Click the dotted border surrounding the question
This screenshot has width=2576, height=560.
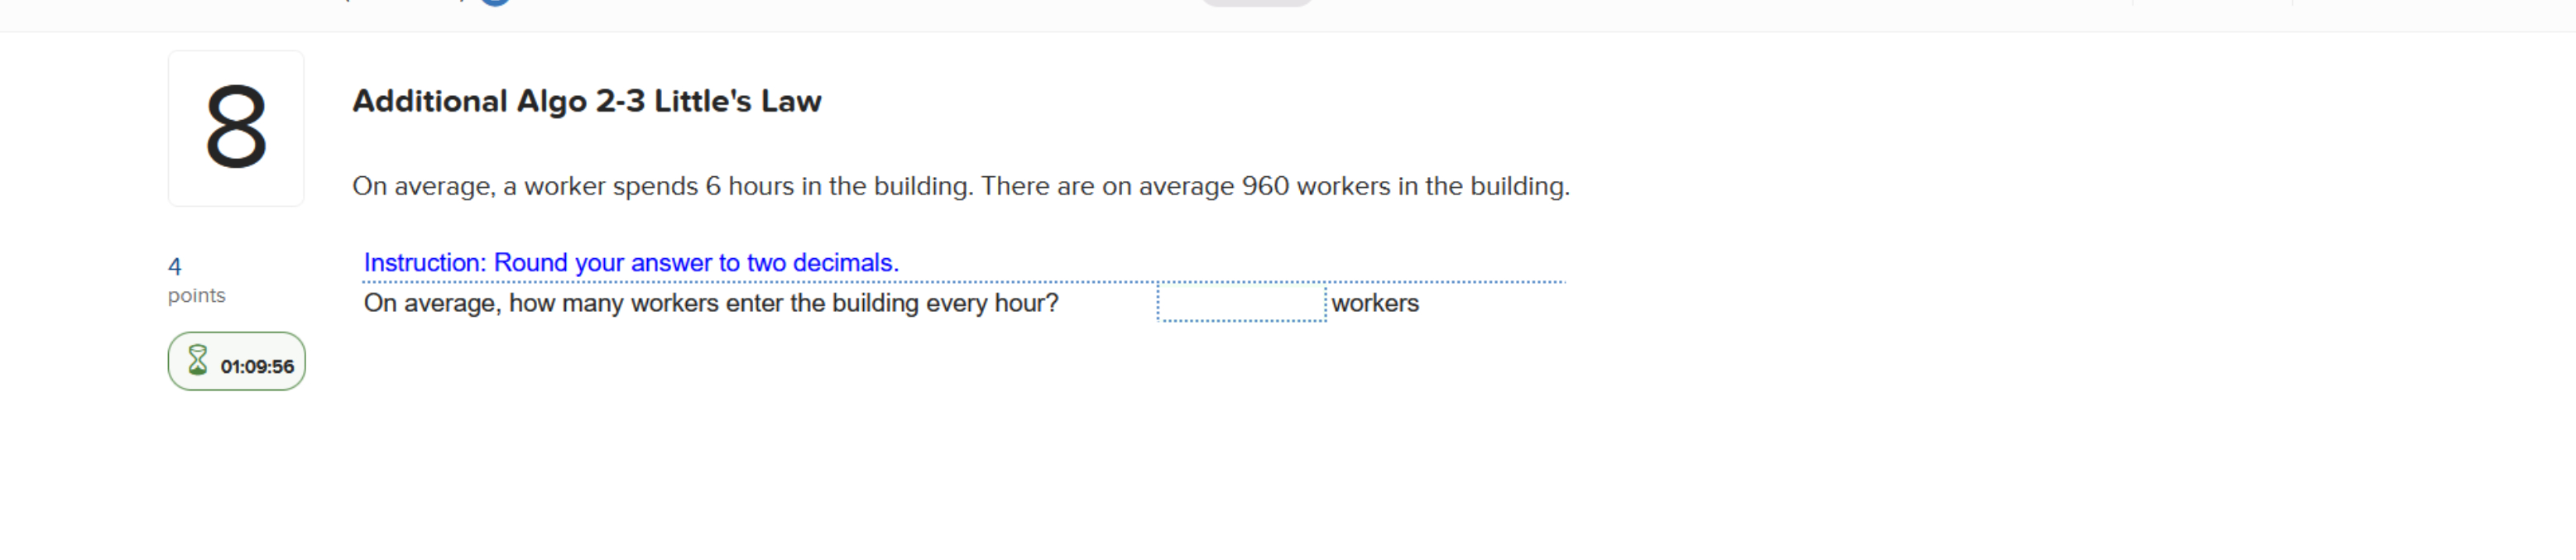(x=960, y=283)
